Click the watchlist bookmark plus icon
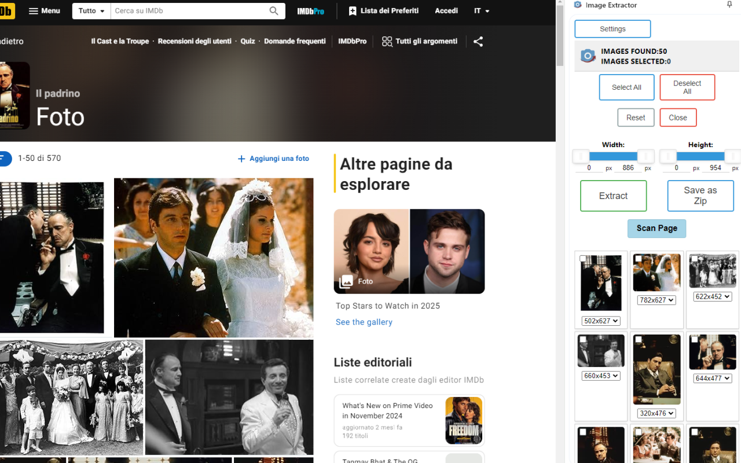Screen dimensions: 741x463 coord(353,11)
